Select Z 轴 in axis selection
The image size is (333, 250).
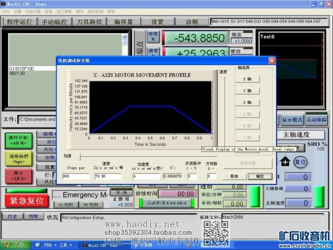coord(247,102)
